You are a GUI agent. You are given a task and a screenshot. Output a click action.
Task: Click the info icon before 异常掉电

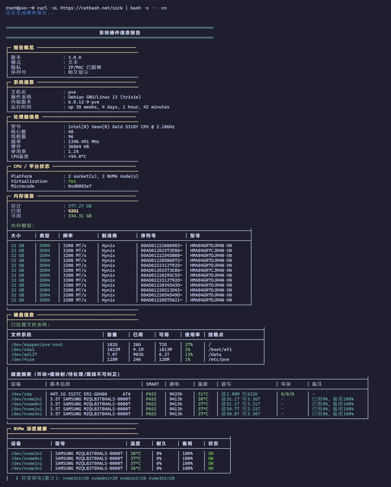(17, 478)
